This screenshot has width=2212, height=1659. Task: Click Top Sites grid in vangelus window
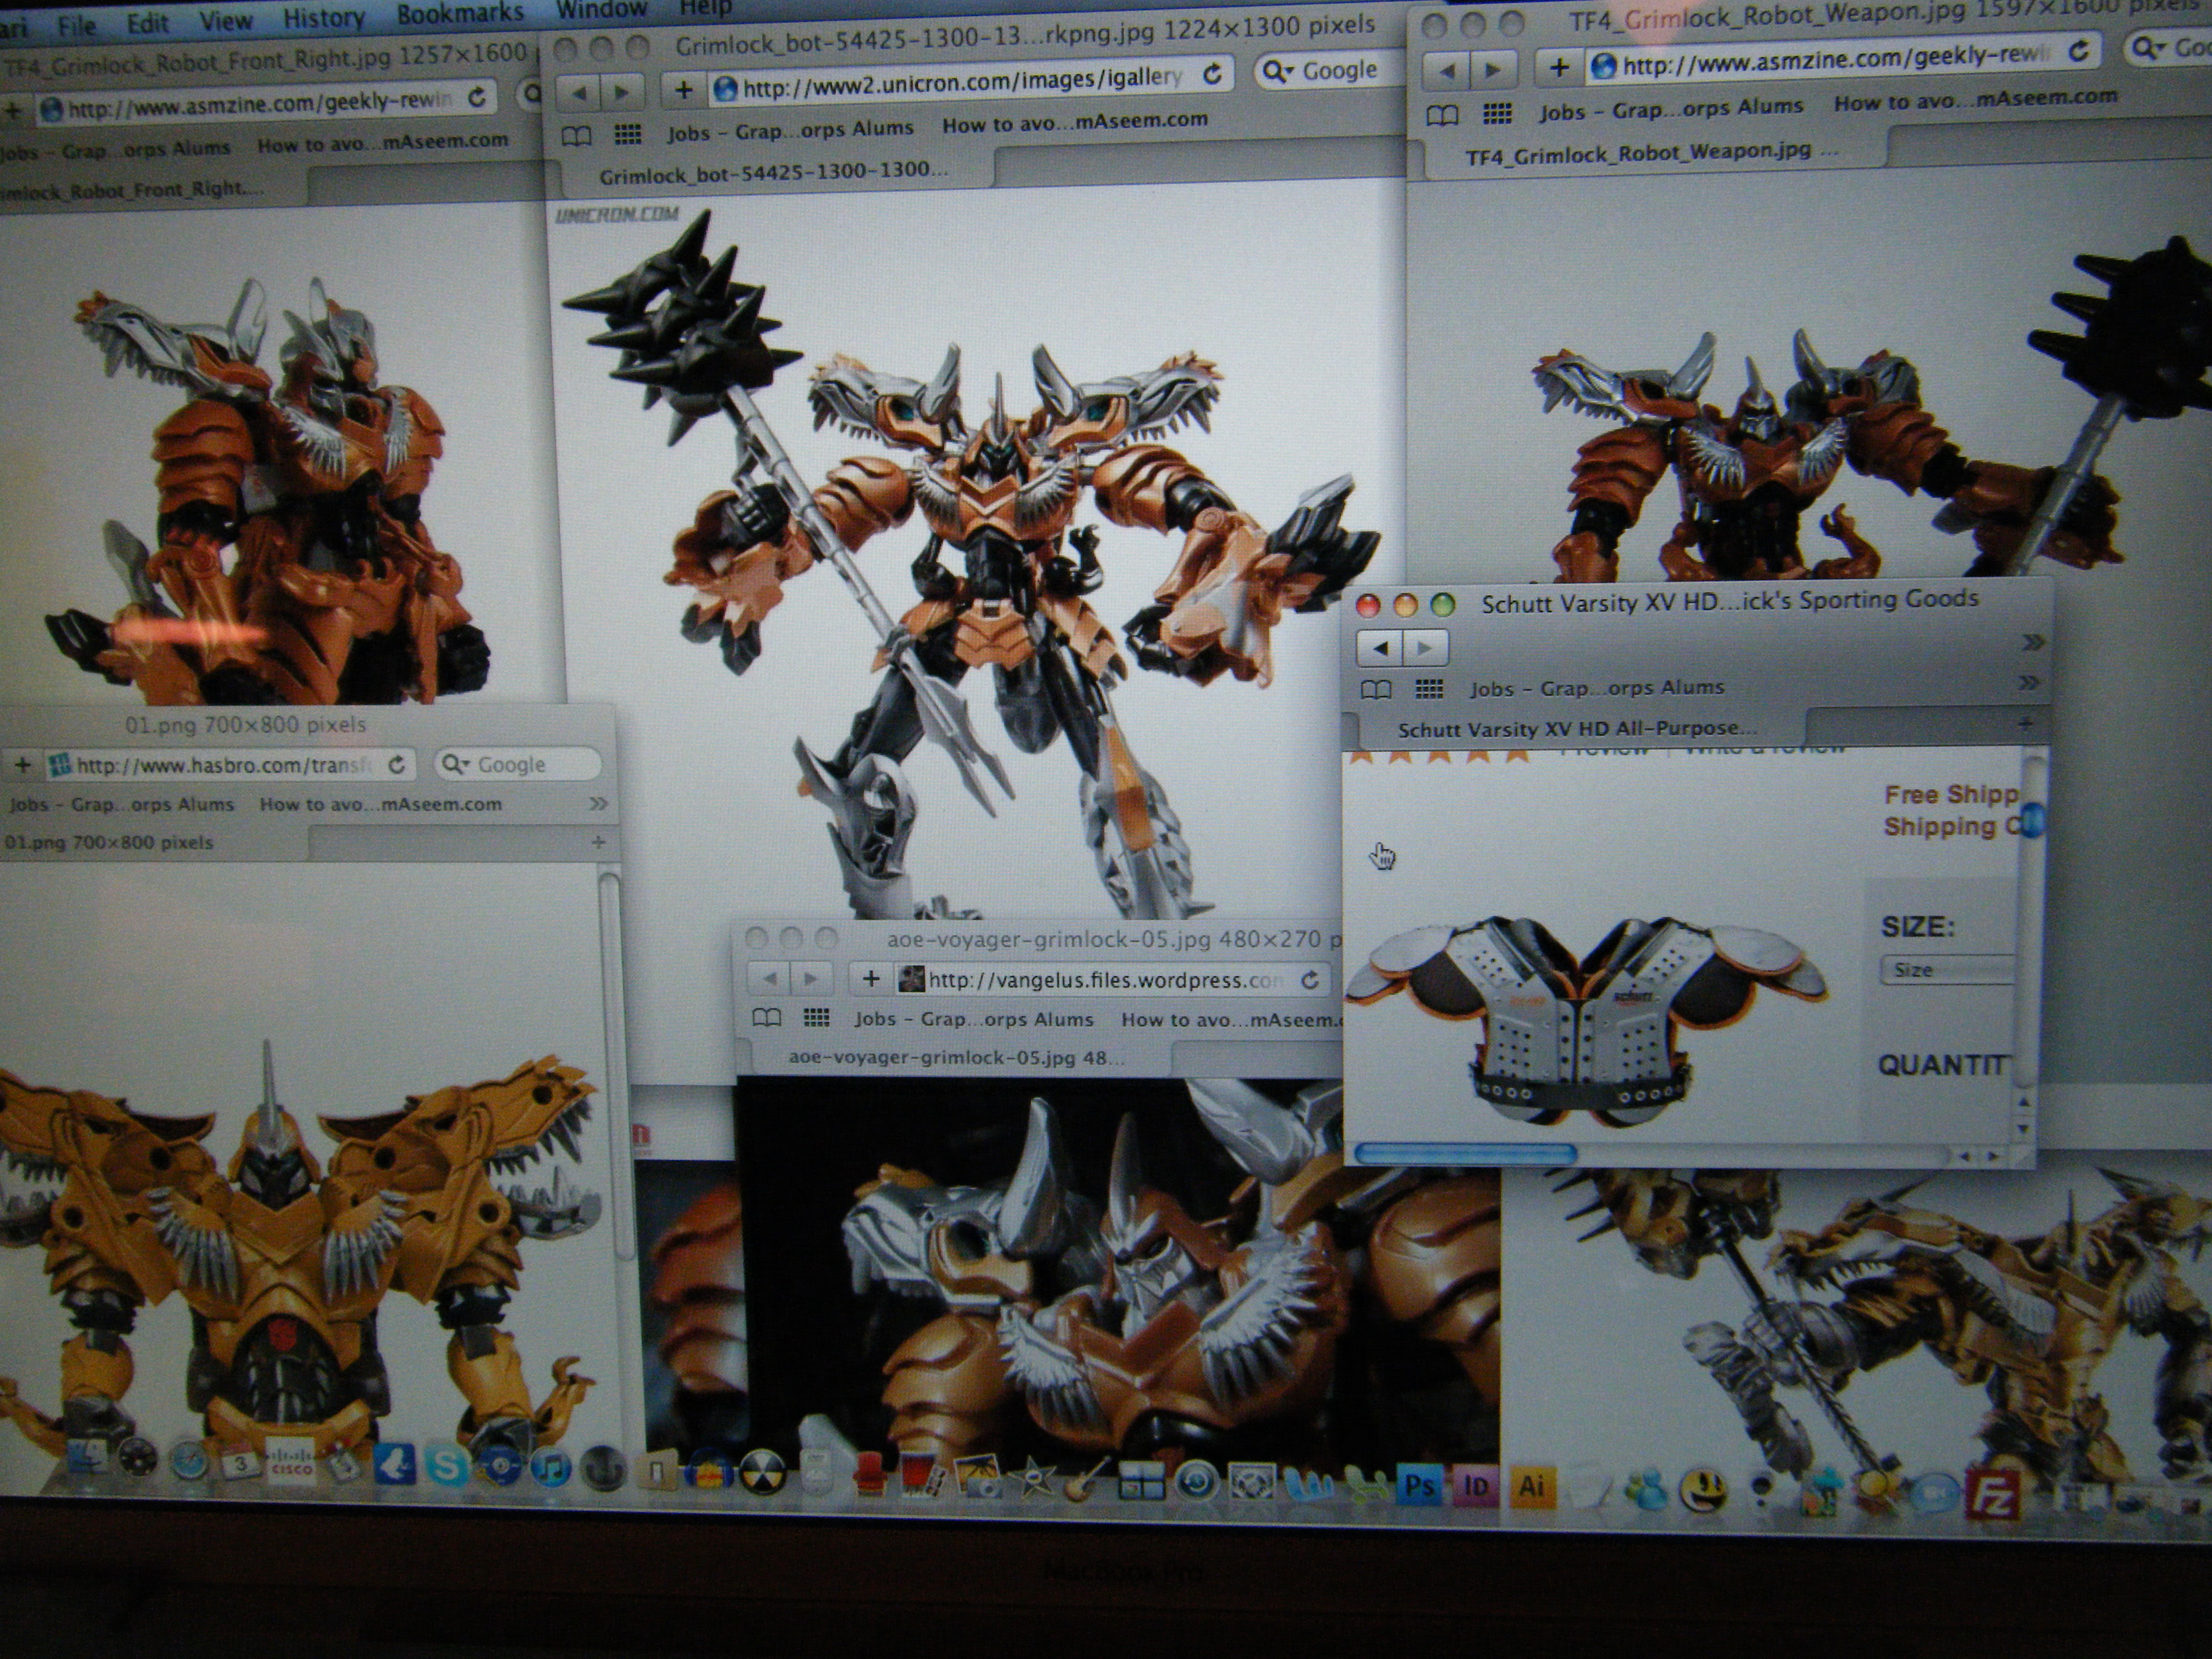pyautogui.click(x=817, y=1018)
